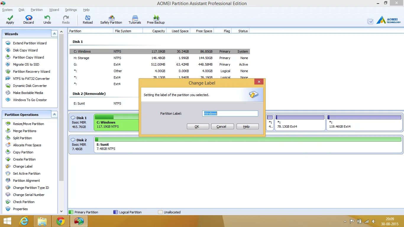404x227 pixels.
Task: Select the G: Ext4 512.00MB row
Action: (x=160, y=64)
